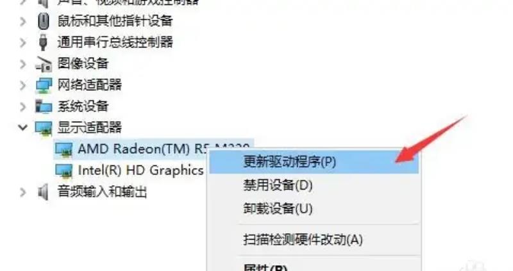This screenshot has height=271, width=513.
Task: Click the display adapters monitor icon
Action: coord(44,128)
